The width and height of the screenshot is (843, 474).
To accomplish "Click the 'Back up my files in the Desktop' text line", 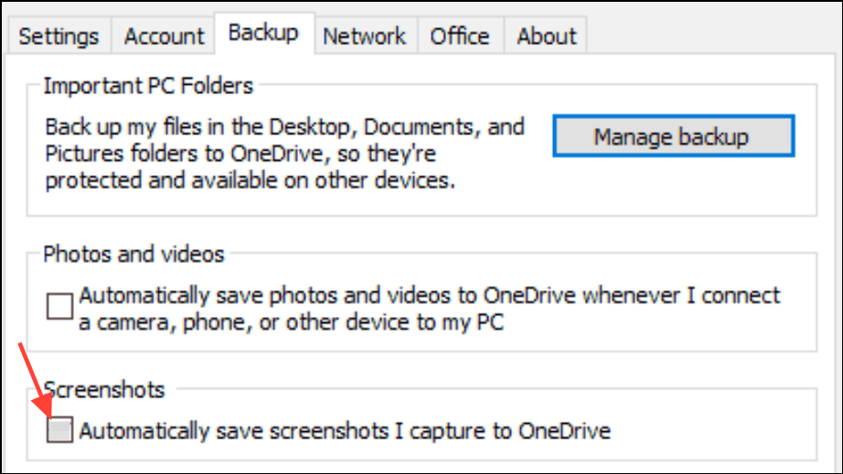I will [x=284, y=126].
